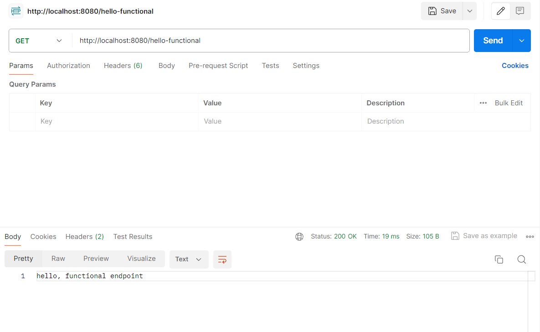
Task: Select the Visualize view
Action: click(x=141, y=259)
